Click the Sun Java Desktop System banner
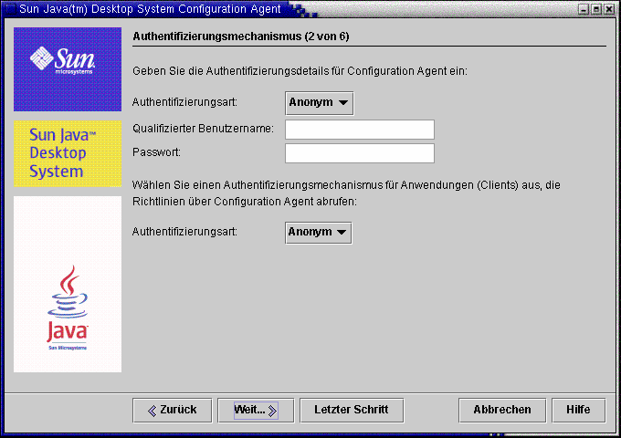 coord(68,153)
